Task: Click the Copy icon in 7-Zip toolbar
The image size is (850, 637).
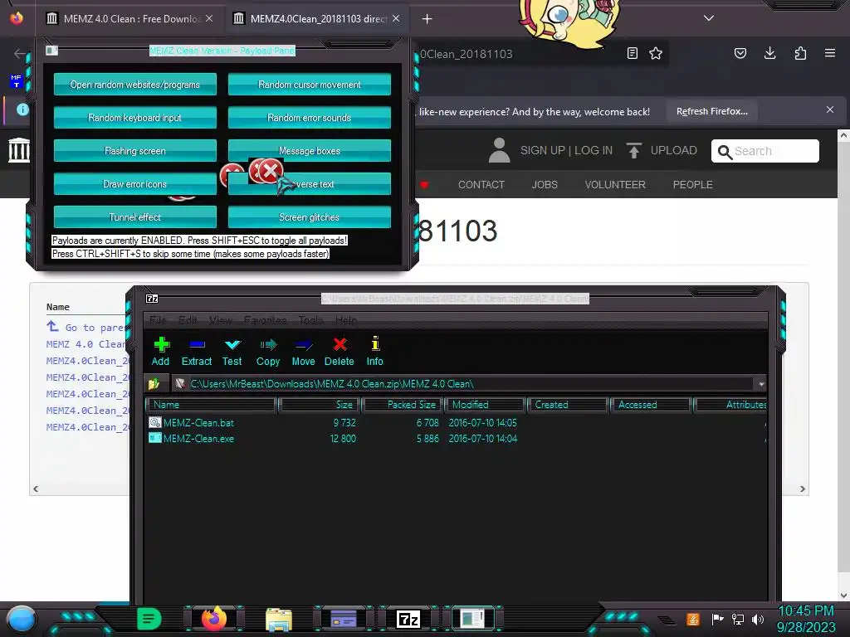Action: (x=268, y=344)
